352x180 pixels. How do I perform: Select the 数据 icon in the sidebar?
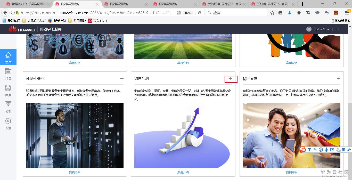click(x=8, y=90)
